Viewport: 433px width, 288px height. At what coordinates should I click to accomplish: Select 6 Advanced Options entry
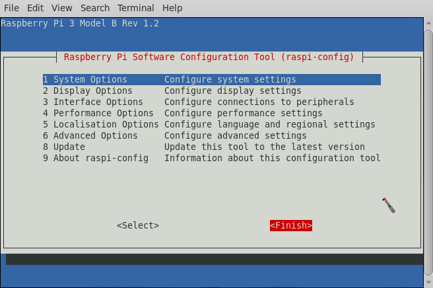click(211, 135)
